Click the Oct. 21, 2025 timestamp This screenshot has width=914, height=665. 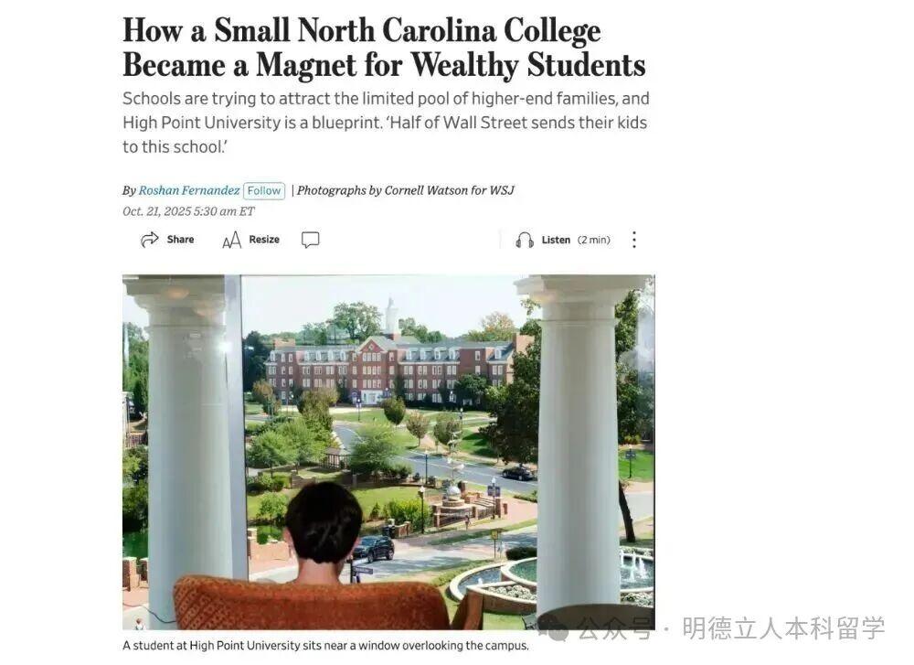point(188,211)
